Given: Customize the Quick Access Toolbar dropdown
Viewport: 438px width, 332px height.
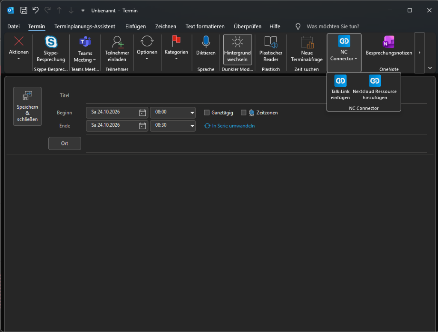Looking at the screenshot, I should (83, 10).
